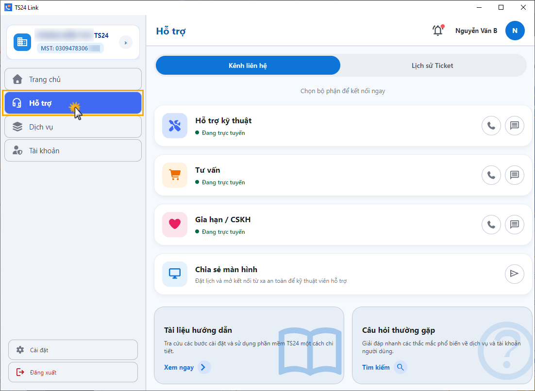Click the TS24 Link app icon in title bar
Image resolution: width=535 pixels, height=391 pixels.
pos(8,7)
